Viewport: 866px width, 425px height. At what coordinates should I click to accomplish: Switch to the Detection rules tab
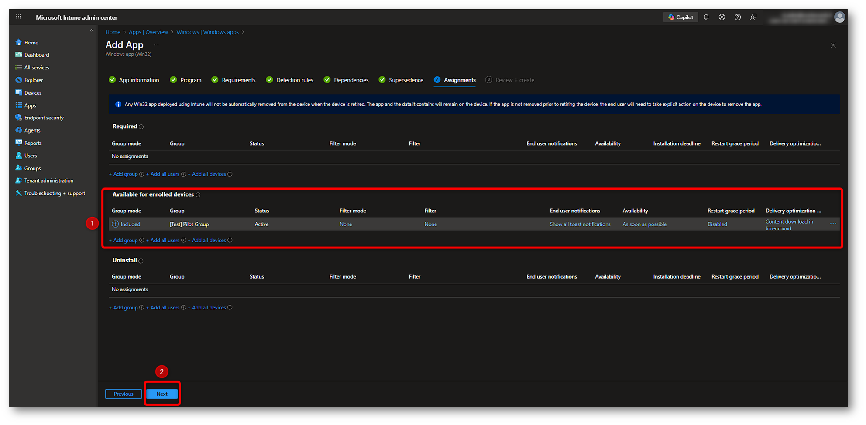pyautogui.click(x=294, y=80)
